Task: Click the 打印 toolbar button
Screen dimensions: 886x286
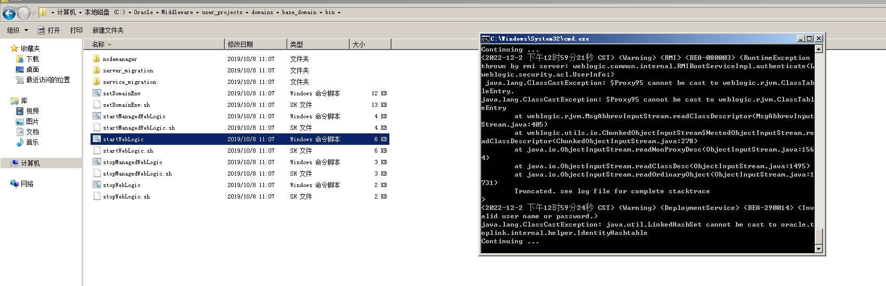Action: [77, 30]
